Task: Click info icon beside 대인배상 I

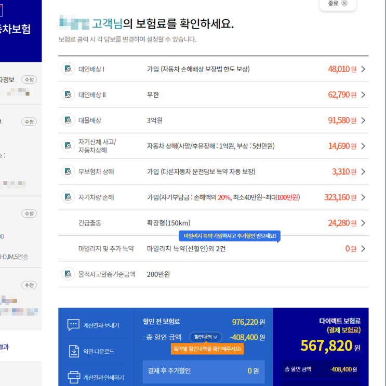Action: pyautogui.click(x=68, y=69)
